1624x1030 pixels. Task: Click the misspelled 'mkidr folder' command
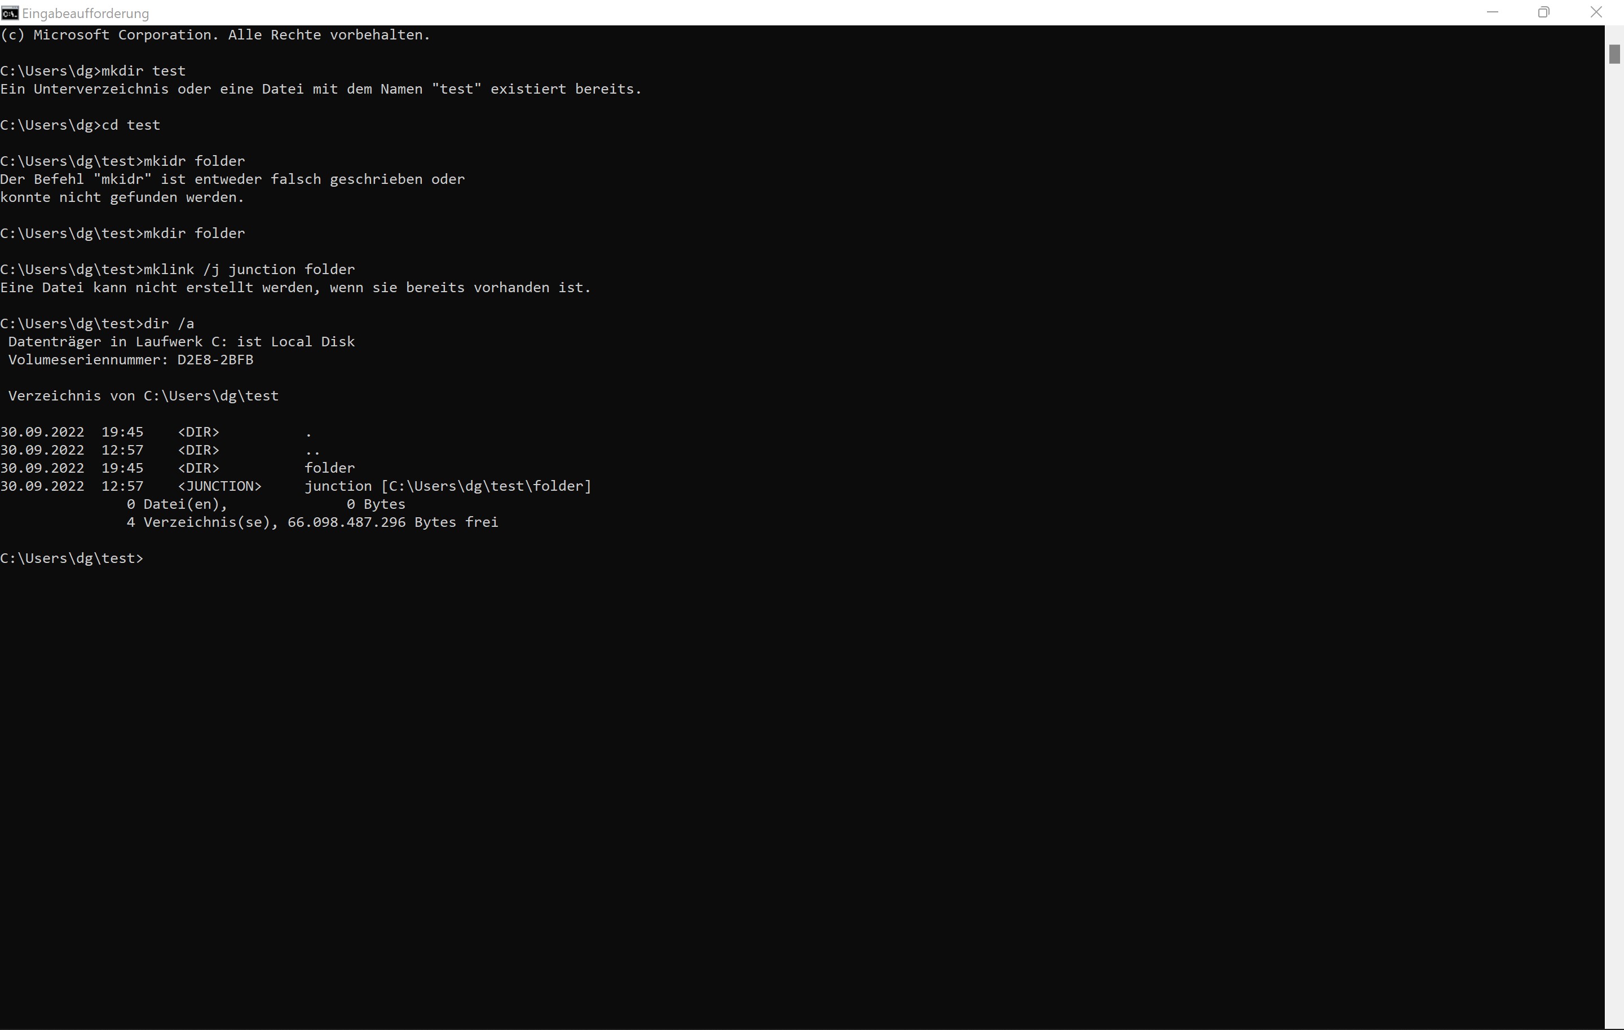[x=193, y=161]
